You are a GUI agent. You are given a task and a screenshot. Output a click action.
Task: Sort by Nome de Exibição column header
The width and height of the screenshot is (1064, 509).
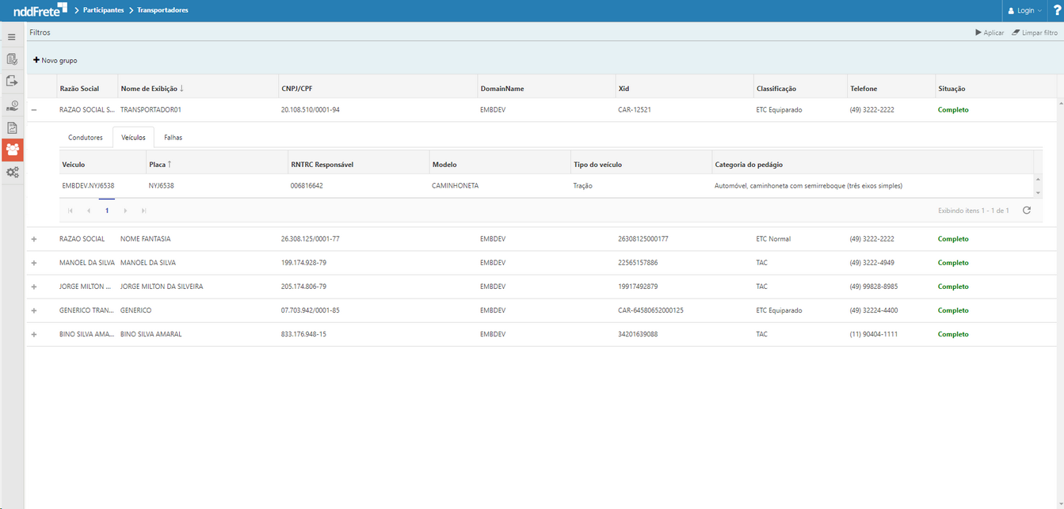[x=151, y=89]
